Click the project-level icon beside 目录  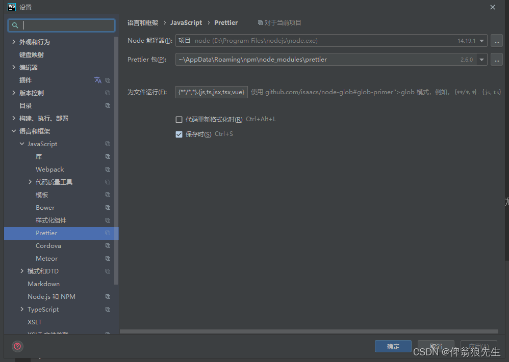pos(108,106)
